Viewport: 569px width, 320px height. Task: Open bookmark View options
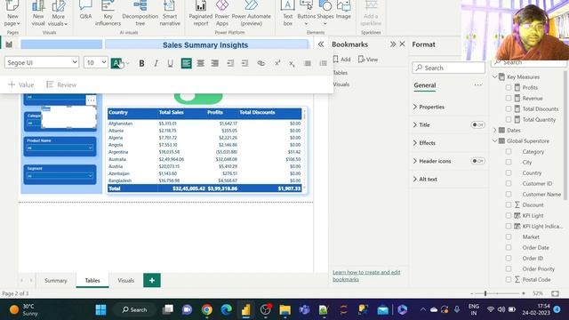point(368,60)
